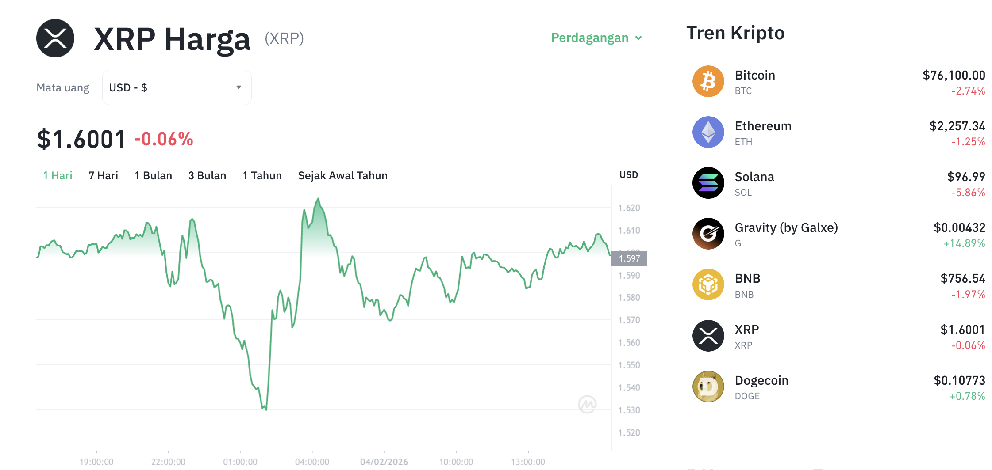
Task: Select the 1 Tahun time range
Action: pos(262,175)
